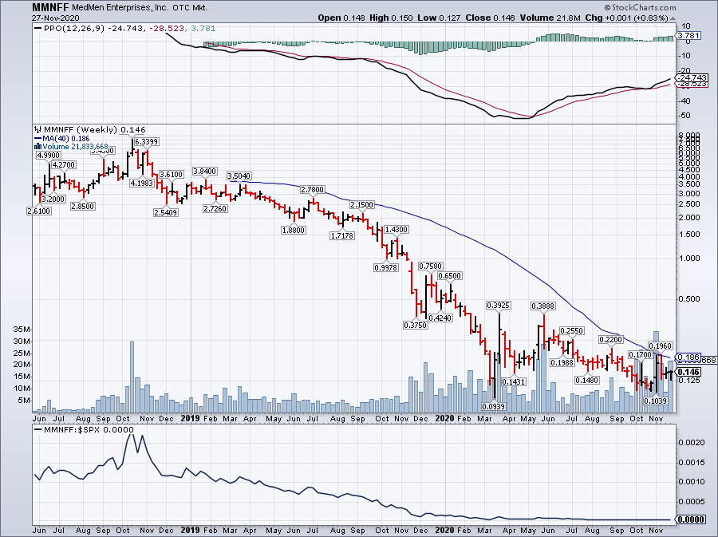Click the 3.5040 price label
Screen dimensions: 718x537
point(239,176)
